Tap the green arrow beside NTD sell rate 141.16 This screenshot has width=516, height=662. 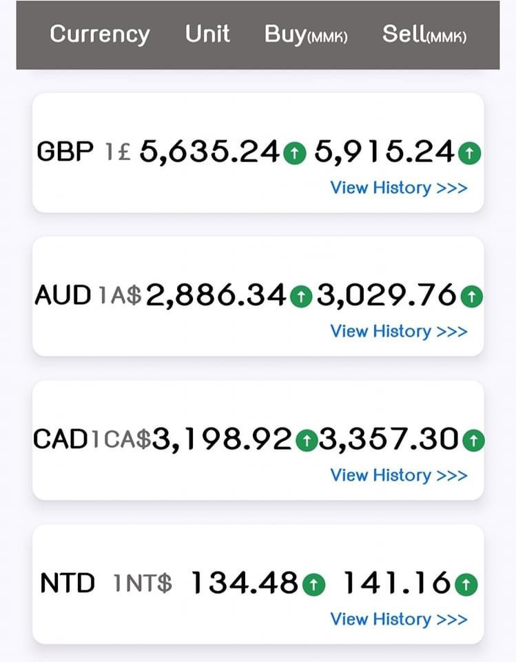pos(466,584)
